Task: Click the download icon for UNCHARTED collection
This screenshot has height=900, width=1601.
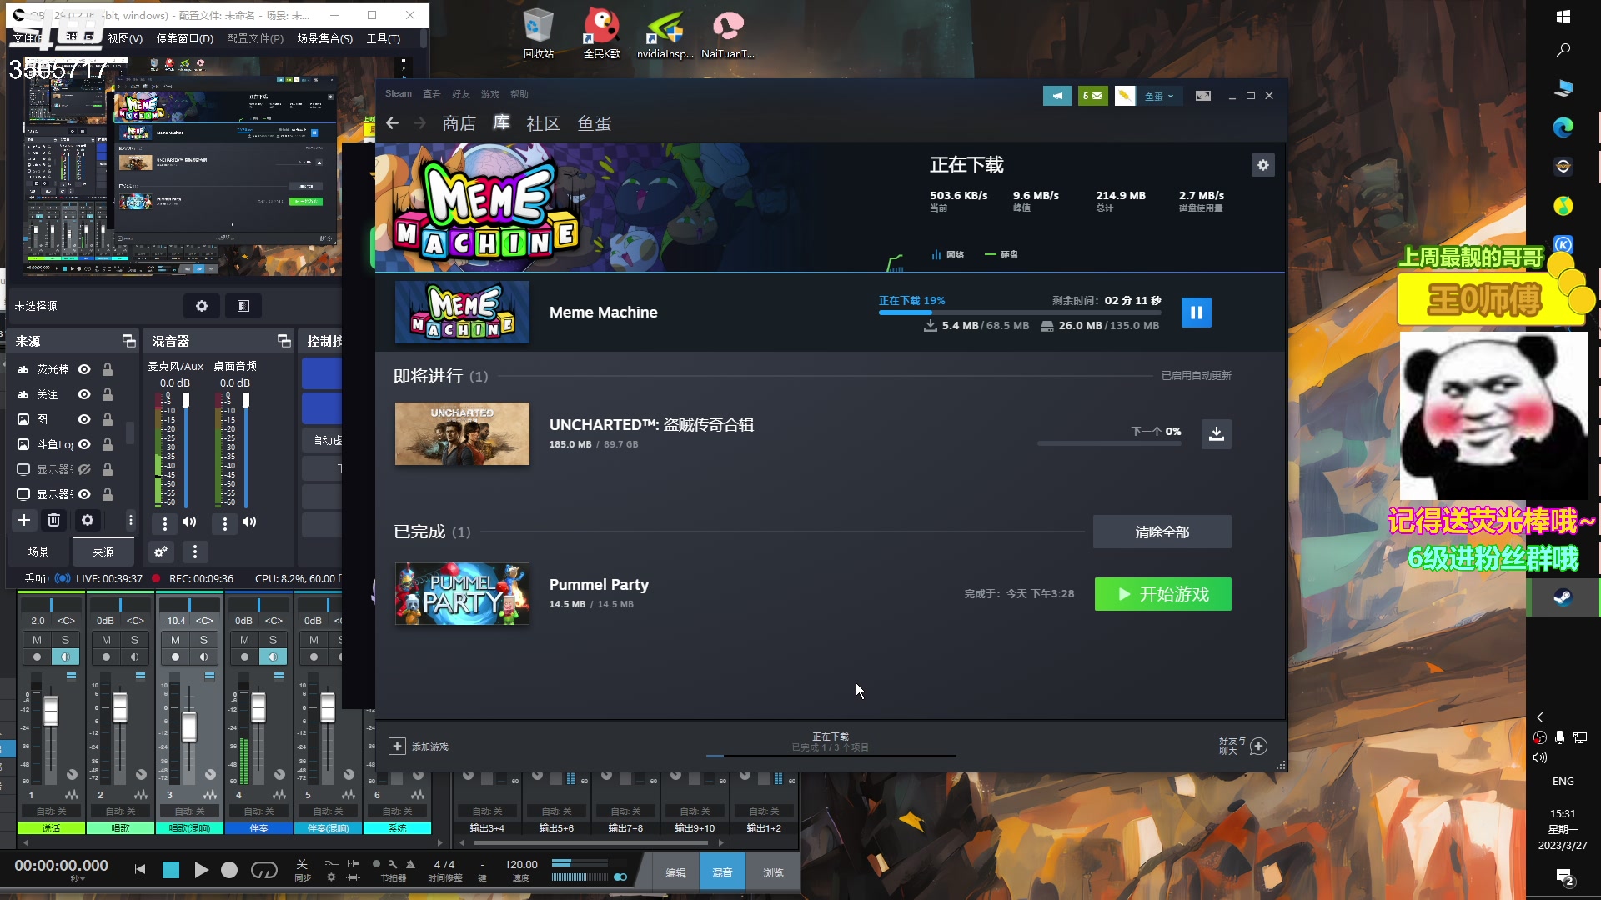Action: (x=1216, y=433)
